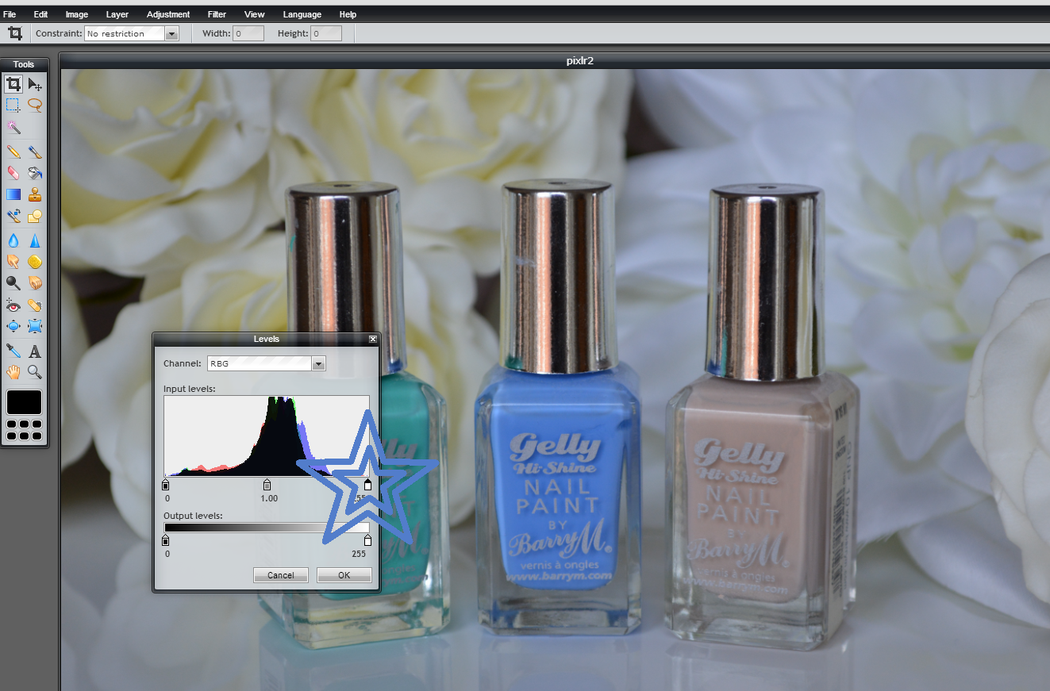Open the Language menu
1050x691 pixels.
tap(302, 14)
